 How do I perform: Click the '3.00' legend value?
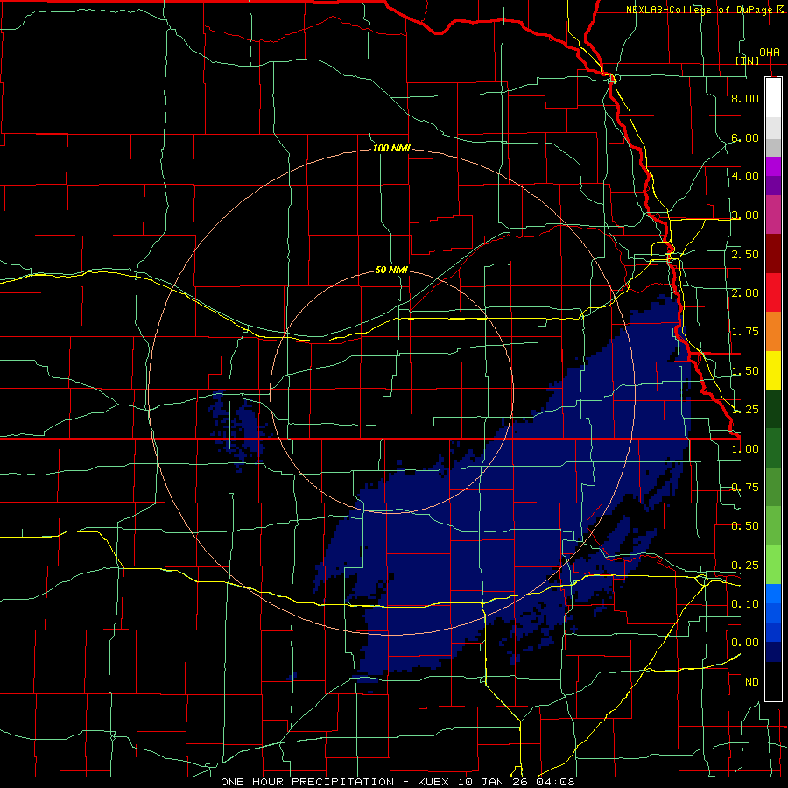745,215
